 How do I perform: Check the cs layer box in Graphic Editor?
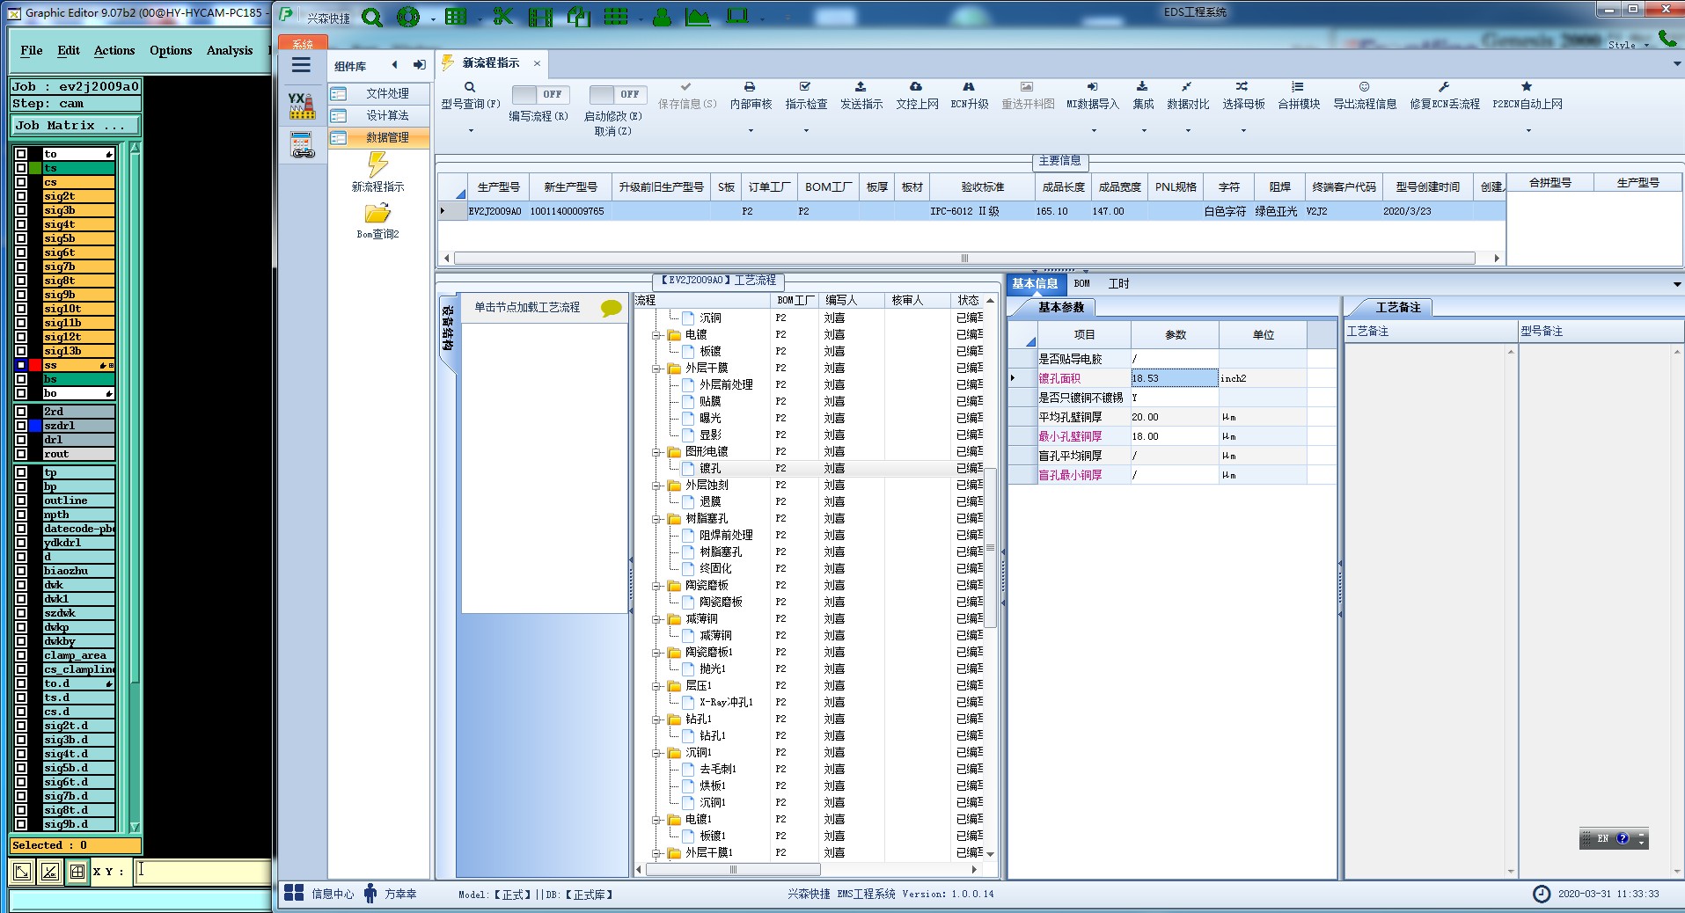point(21,182)
